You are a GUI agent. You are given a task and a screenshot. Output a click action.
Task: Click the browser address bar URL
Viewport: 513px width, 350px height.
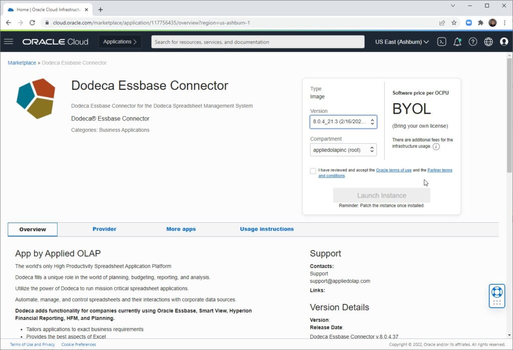click(x=151, y=23)
